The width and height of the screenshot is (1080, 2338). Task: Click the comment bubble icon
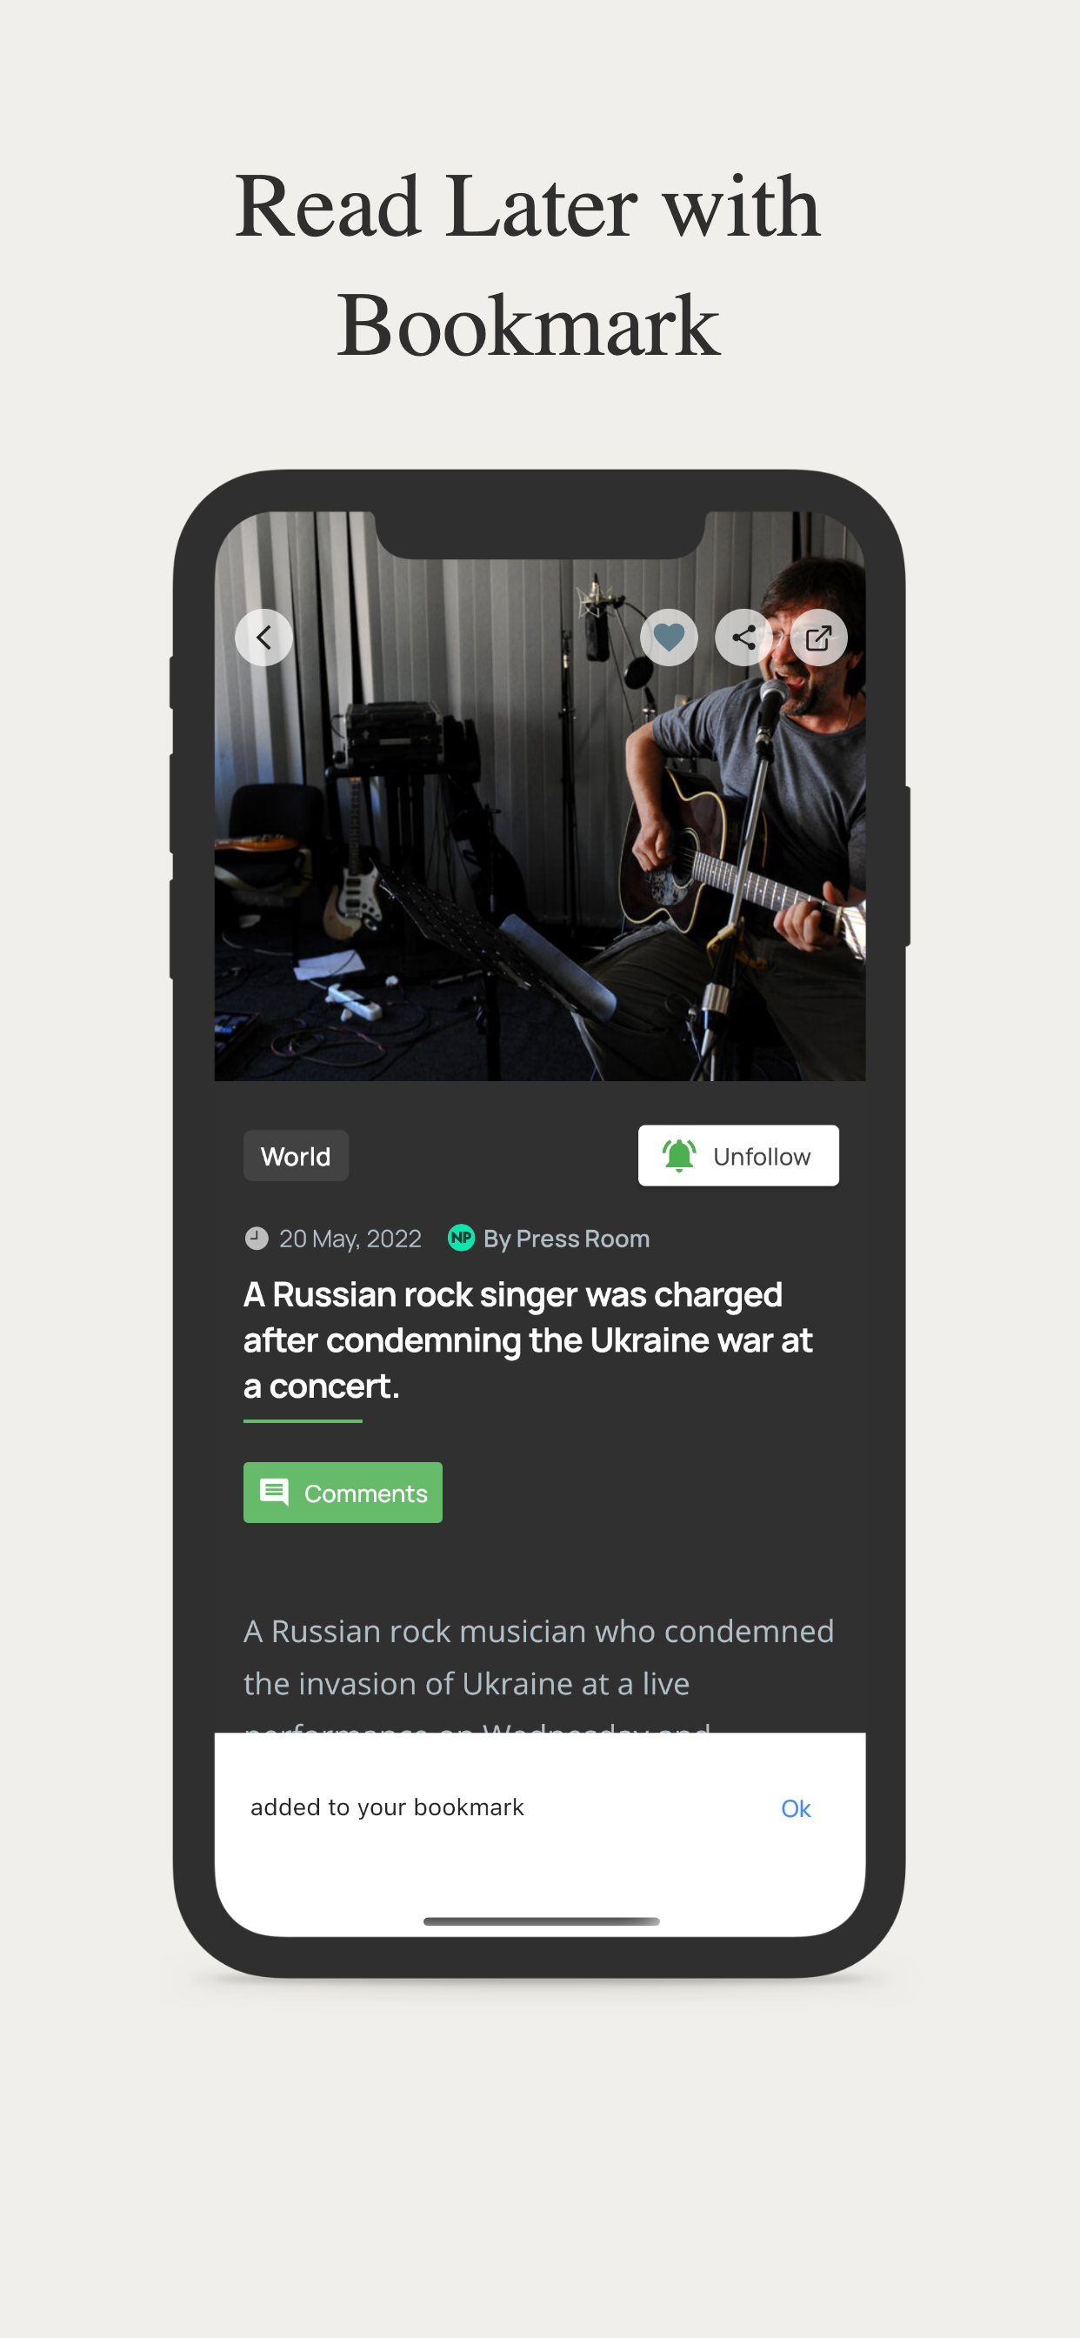click(x=274, y=1492)
